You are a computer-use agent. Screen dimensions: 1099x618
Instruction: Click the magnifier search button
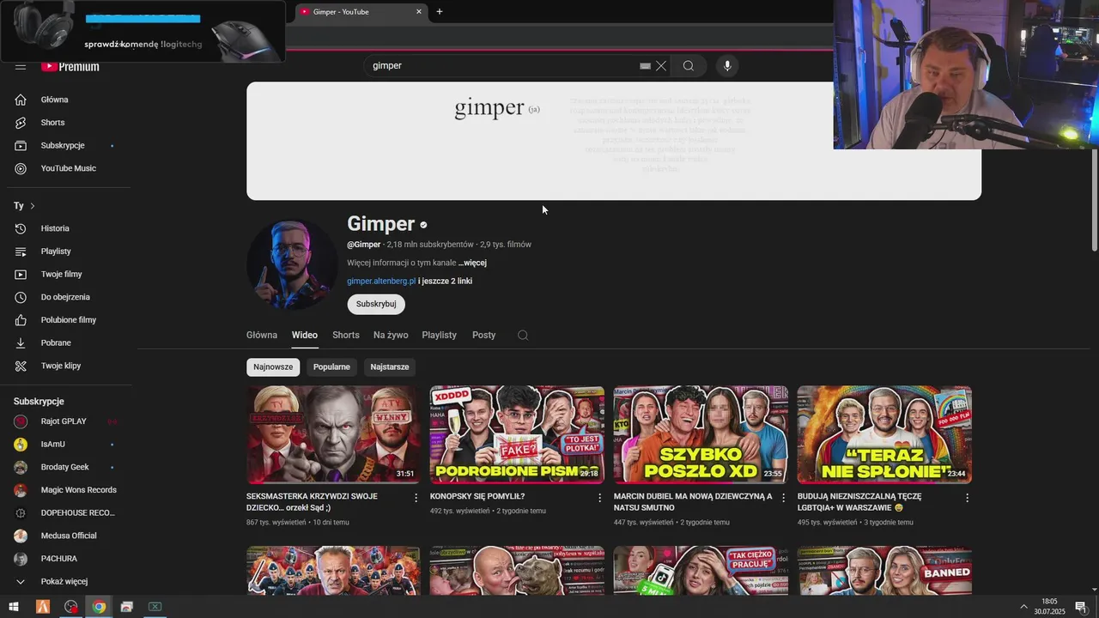tap(689, 66)
